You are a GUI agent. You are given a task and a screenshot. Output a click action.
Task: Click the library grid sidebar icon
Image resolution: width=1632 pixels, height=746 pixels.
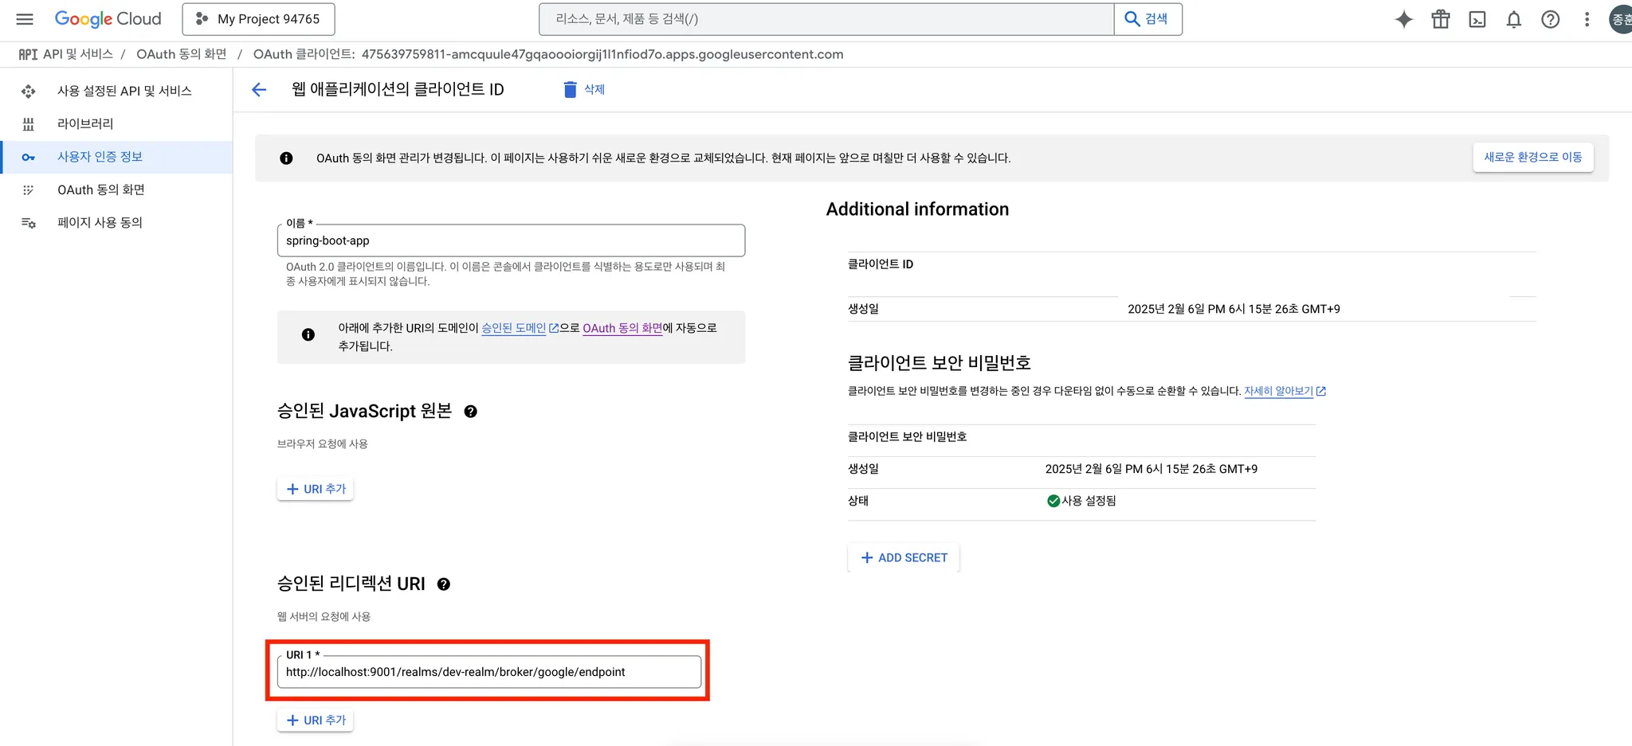pos(29,123)
